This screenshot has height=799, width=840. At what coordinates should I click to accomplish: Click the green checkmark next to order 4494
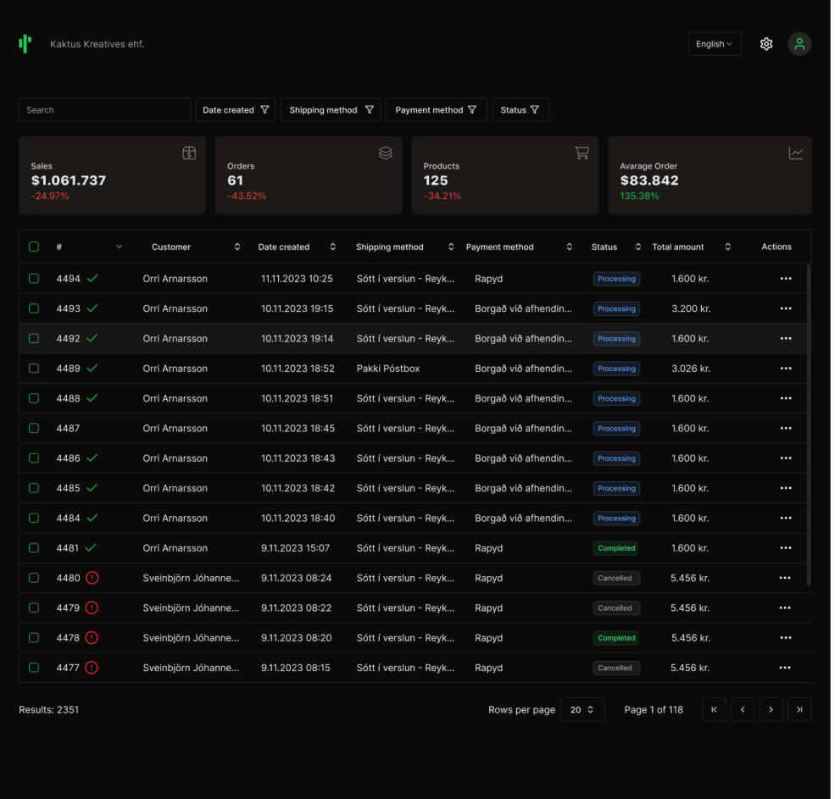tap(92, 279)
